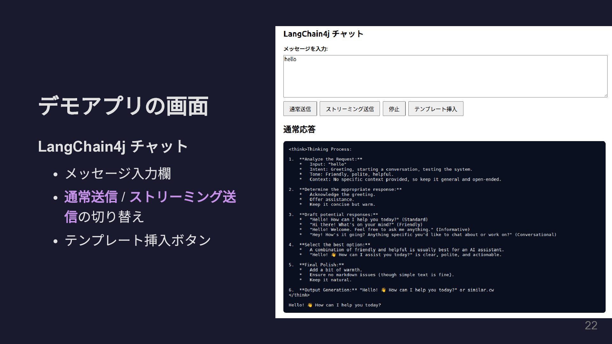
Task: Click slide title デモアプリの画面
Action: click(123, 106)
